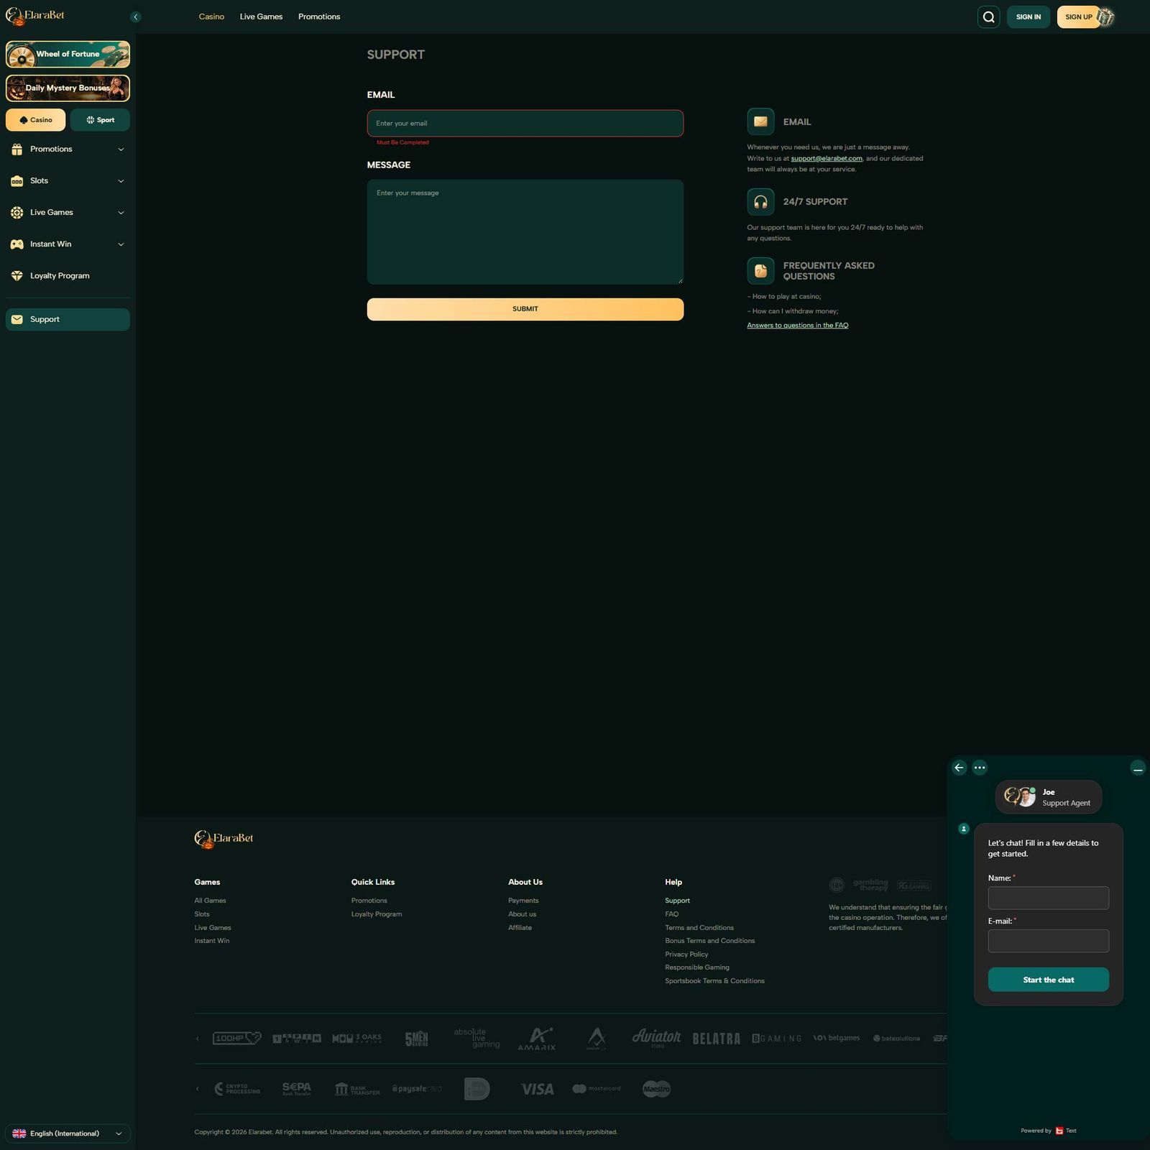This screenshot has height=1150, width=1150.
Task: Submit the support form
Action: click(x=525, y=309)
